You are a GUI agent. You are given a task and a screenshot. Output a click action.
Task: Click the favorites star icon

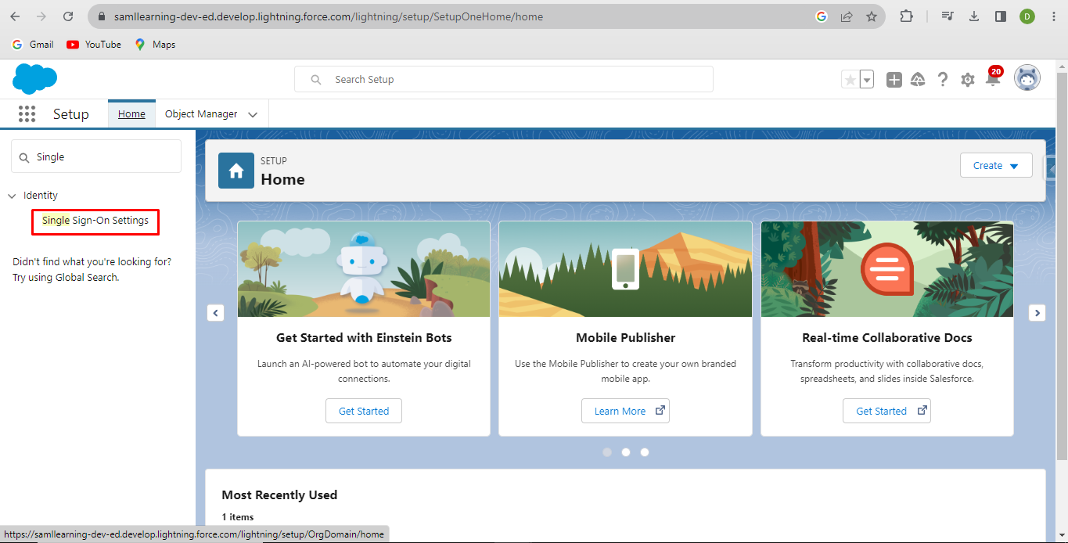850,79
